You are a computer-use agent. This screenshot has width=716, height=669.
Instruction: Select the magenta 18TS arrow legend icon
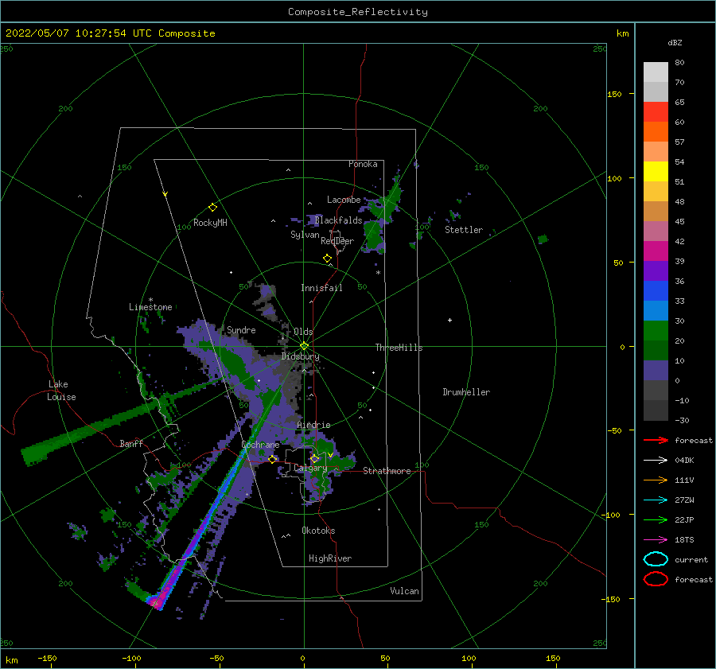pos(656,540)
